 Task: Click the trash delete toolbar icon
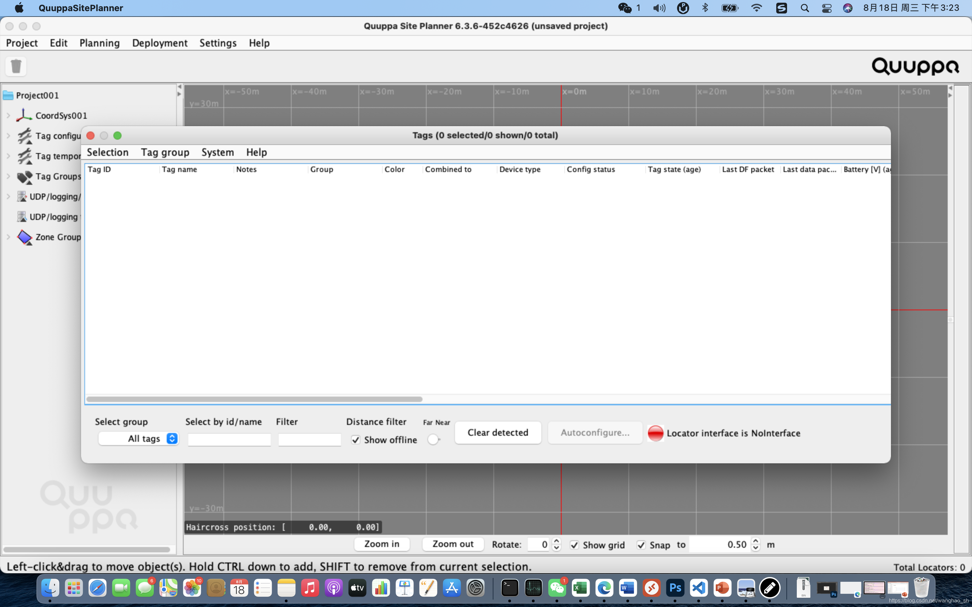[16, 66]
